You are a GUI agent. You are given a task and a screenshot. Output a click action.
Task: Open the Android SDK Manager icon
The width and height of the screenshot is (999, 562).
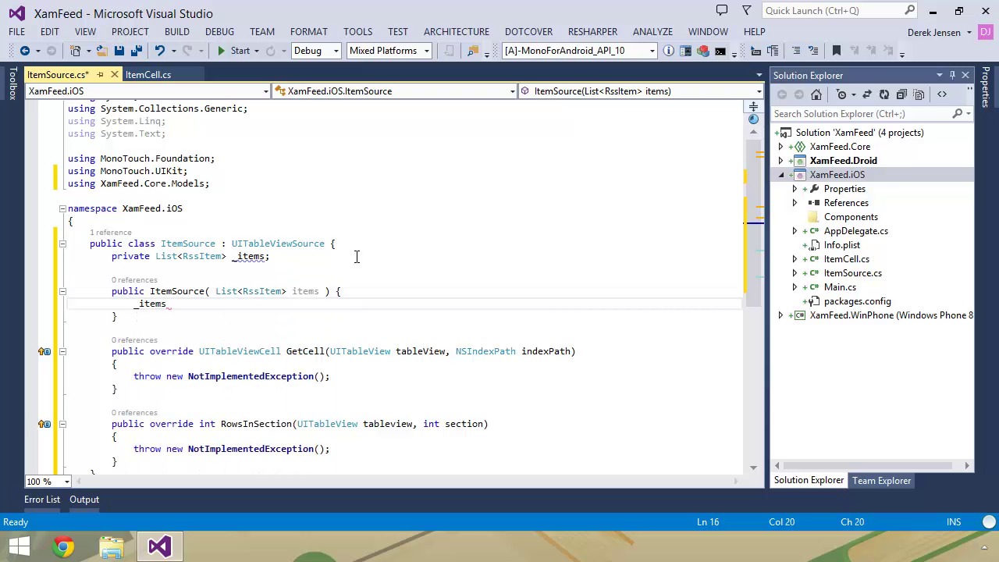coord(703,51)
